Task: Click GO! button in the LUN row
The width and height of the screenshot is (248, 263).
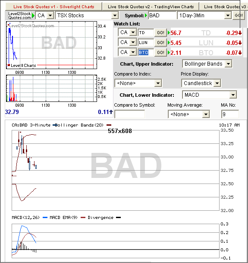Action: tap(160, 42)
